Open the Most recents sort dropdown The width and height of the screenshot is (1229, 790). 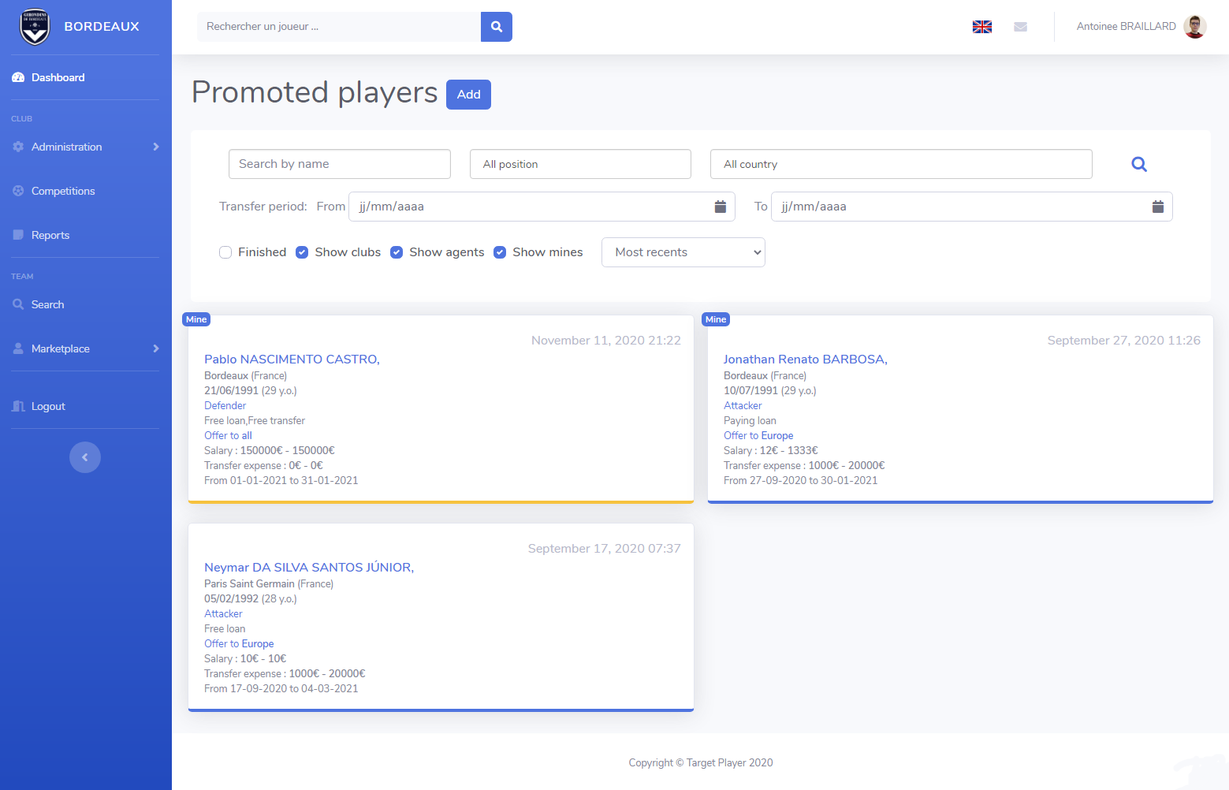pos(683,252)
